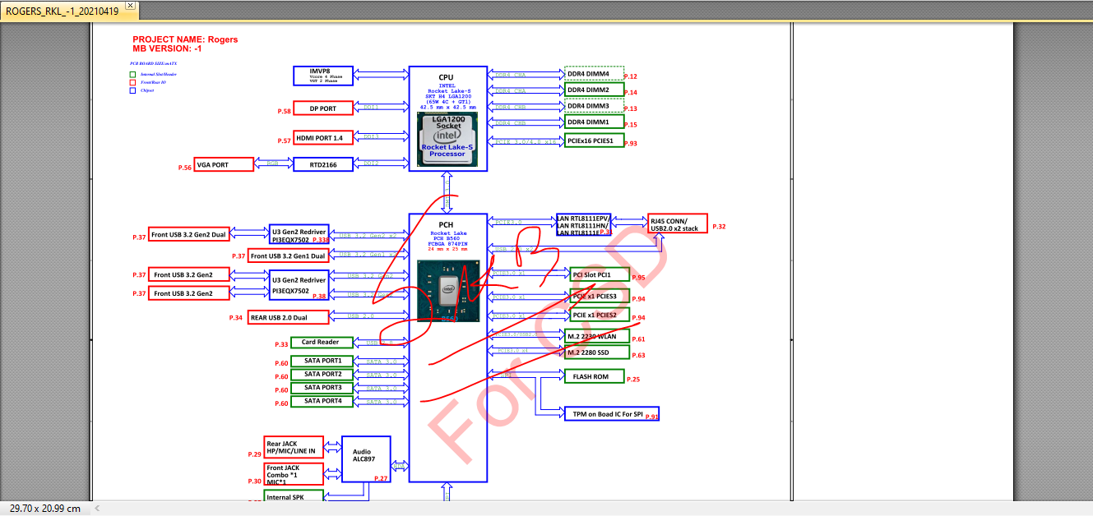
Task: Click page reference P.33 beside Card Reader
Action: [281, 344]
